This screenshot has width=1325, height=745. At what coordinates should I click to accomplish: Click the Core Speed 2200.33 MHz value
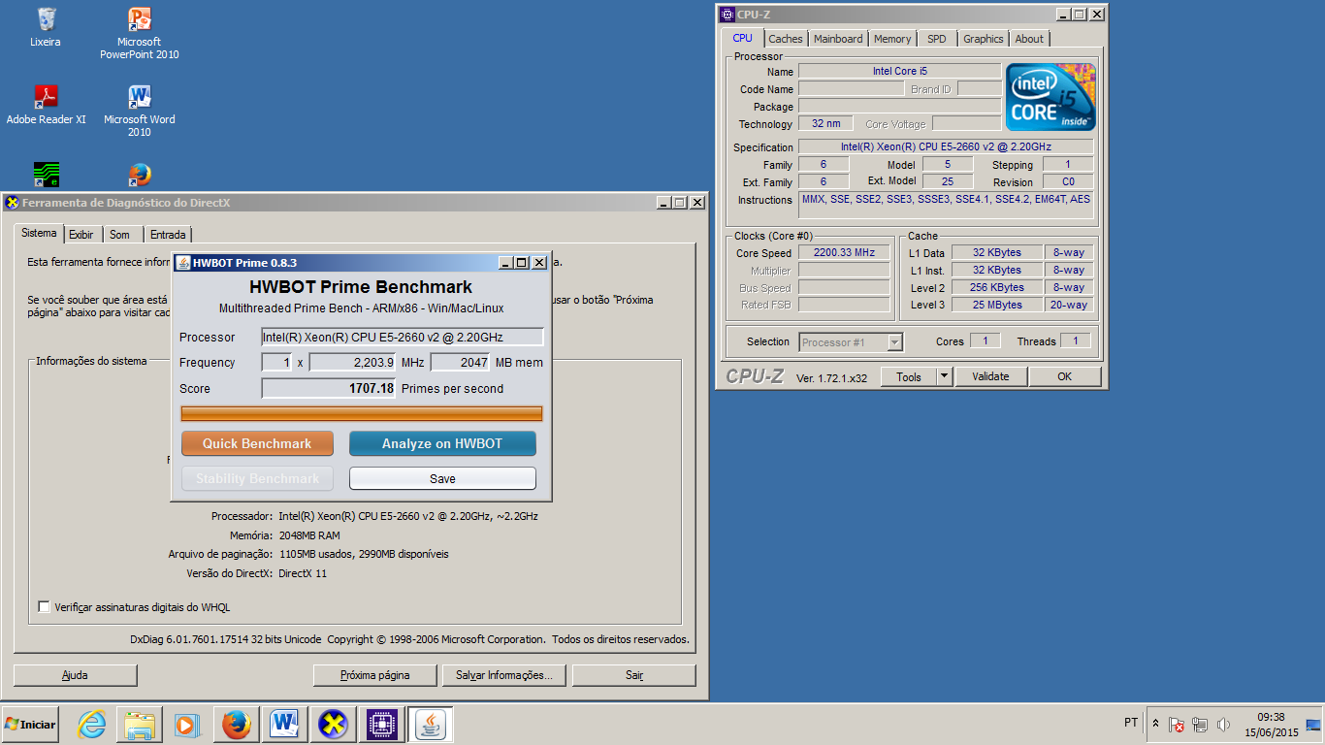click(x=844, y=252)
